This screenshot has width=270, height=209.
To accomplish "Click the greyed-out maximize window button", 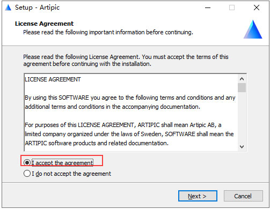I will [x=232, y=8].
